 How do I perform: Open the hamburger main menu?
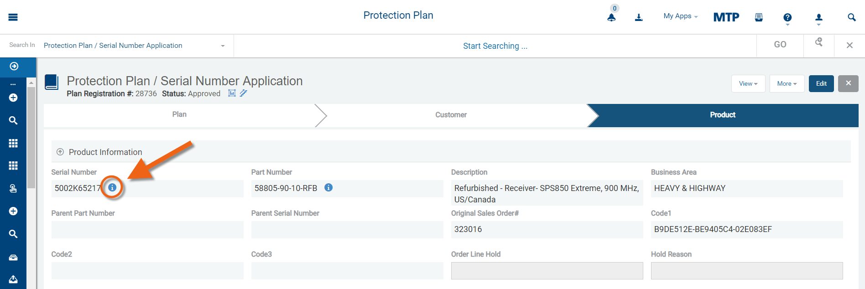[x=13, y=17]
